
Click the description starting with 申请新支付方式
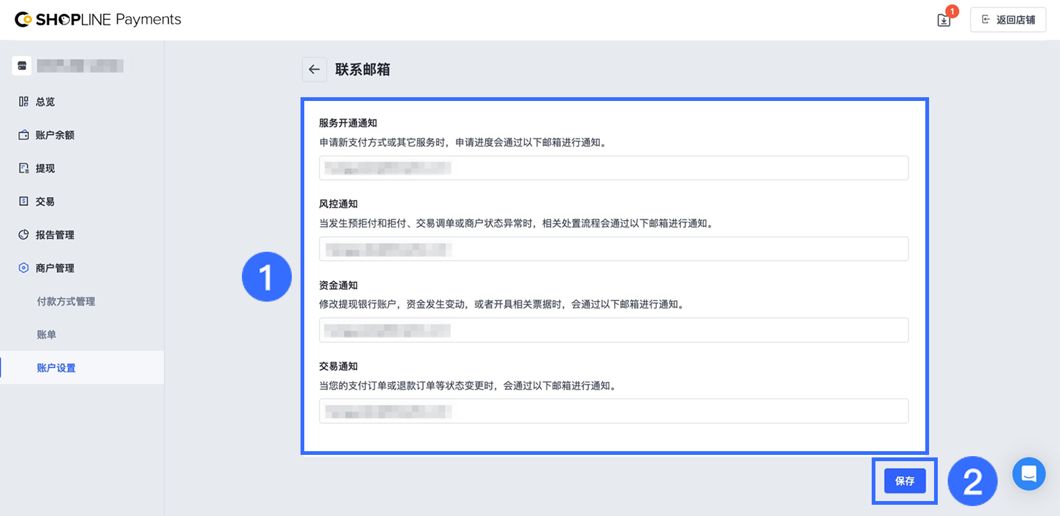point(464,142)
